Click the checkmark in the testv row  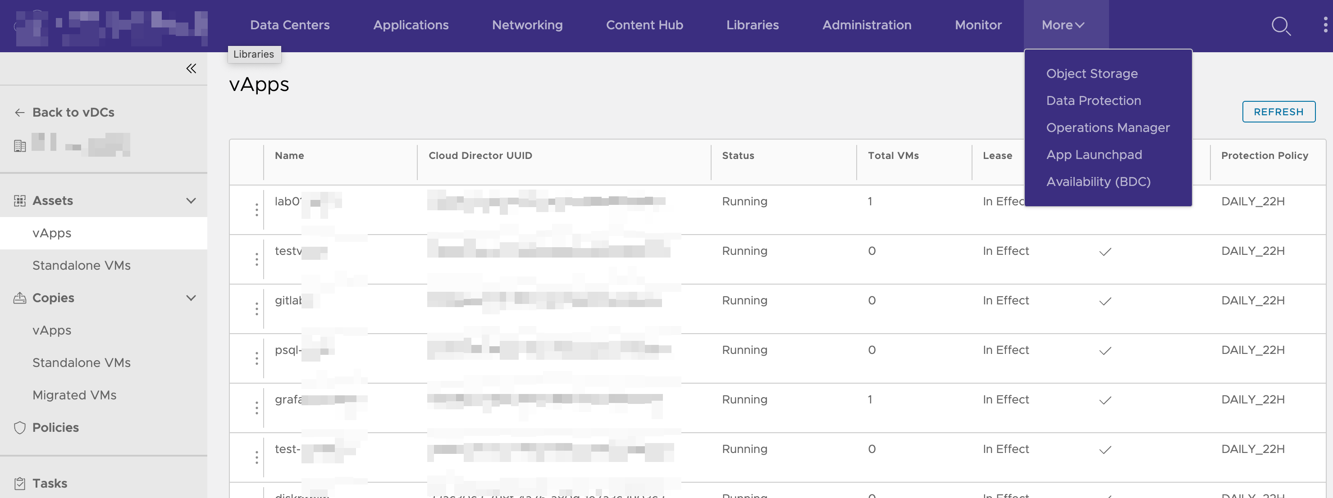click(x=1105, y=251)
